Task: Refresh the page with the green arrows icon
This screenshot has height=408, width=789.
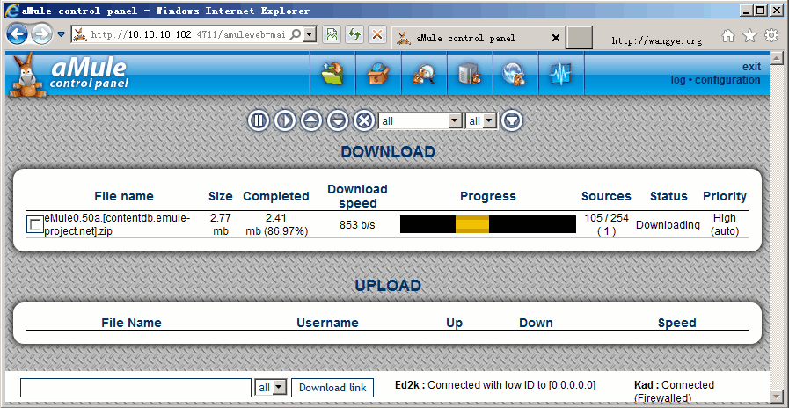Action: [354, 34]
